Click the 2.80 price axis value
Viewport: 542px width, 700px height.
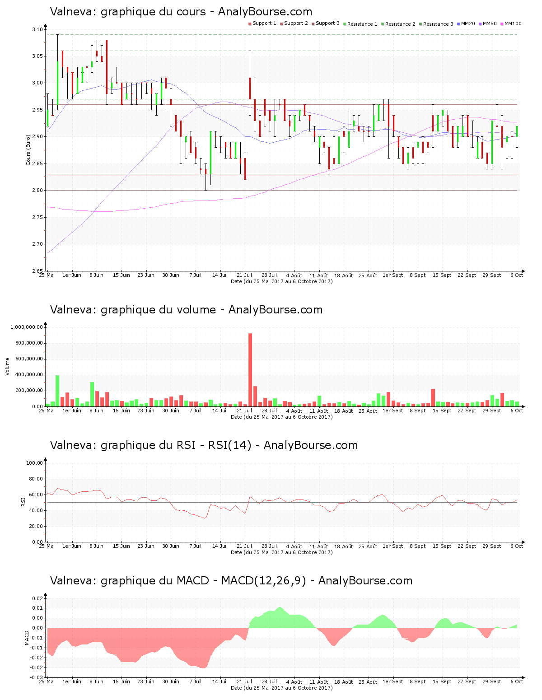(x=37, y=190)
